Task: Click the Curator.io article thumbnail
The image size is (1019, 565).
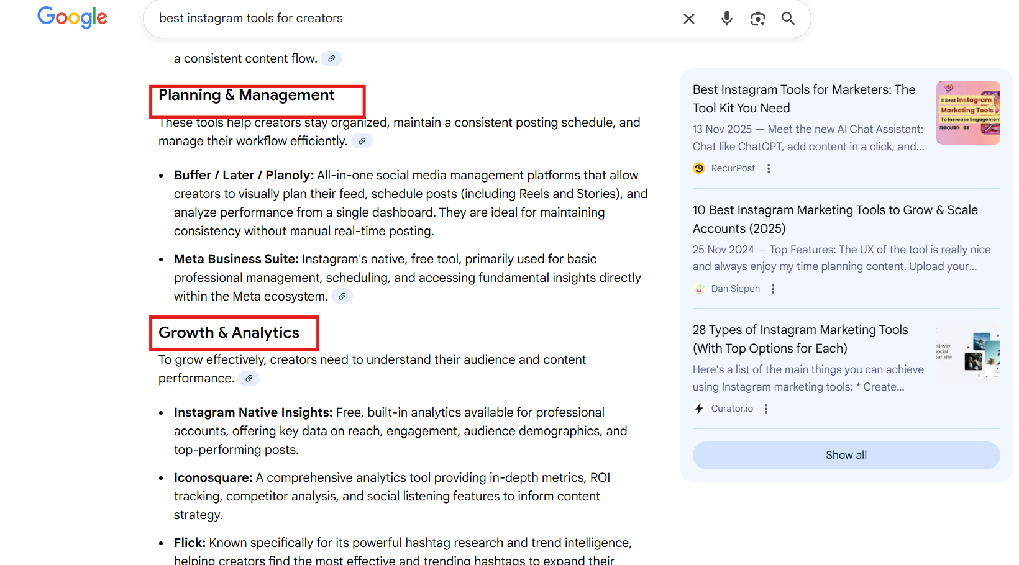Action: point(967,353)
